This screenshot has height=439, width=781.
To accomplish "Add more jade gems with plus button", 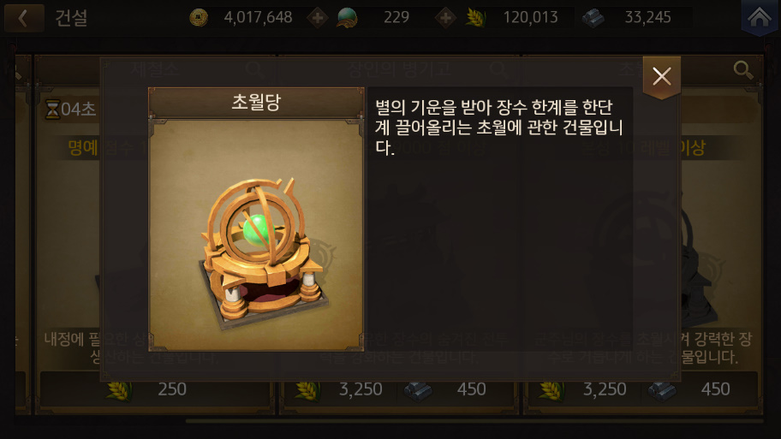I will (x=446, y=19).
